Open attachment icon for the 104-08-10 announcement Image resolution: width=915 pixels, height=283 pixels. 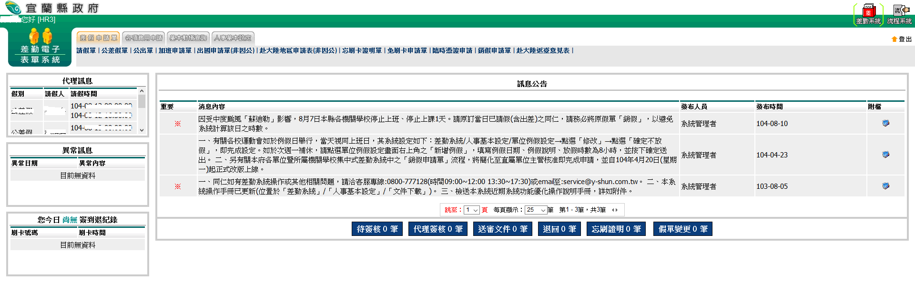885,124
